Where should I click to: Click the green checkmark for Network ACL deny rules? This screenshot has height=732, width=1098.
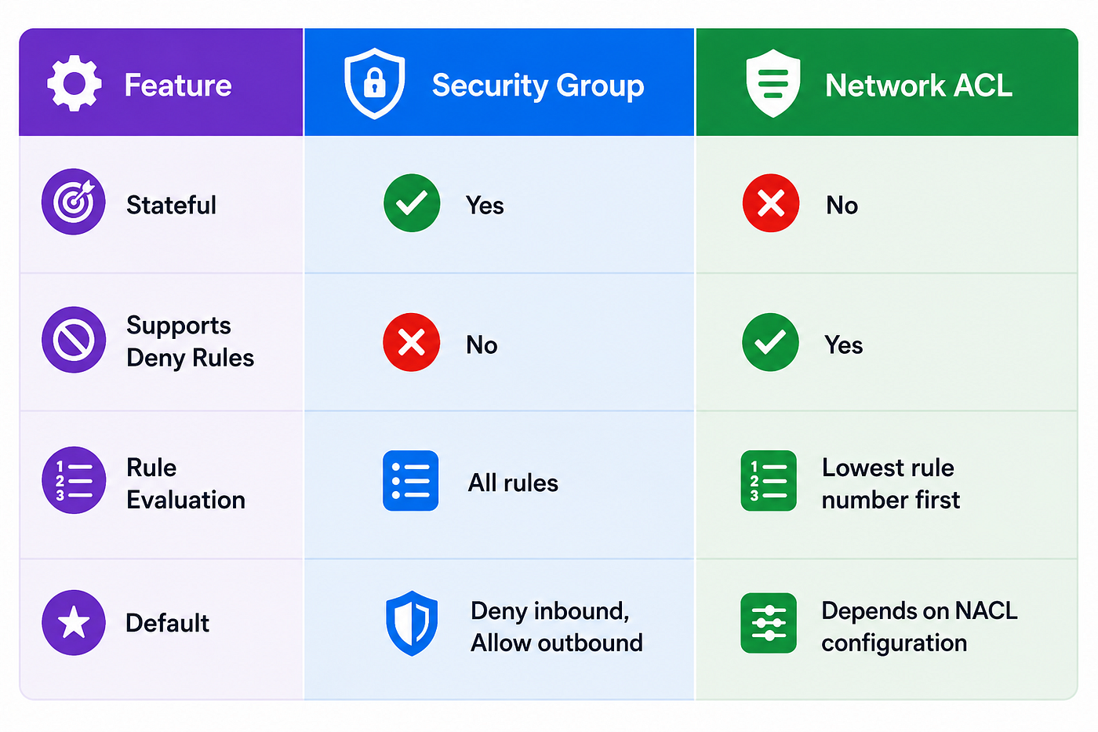[771, 343]
